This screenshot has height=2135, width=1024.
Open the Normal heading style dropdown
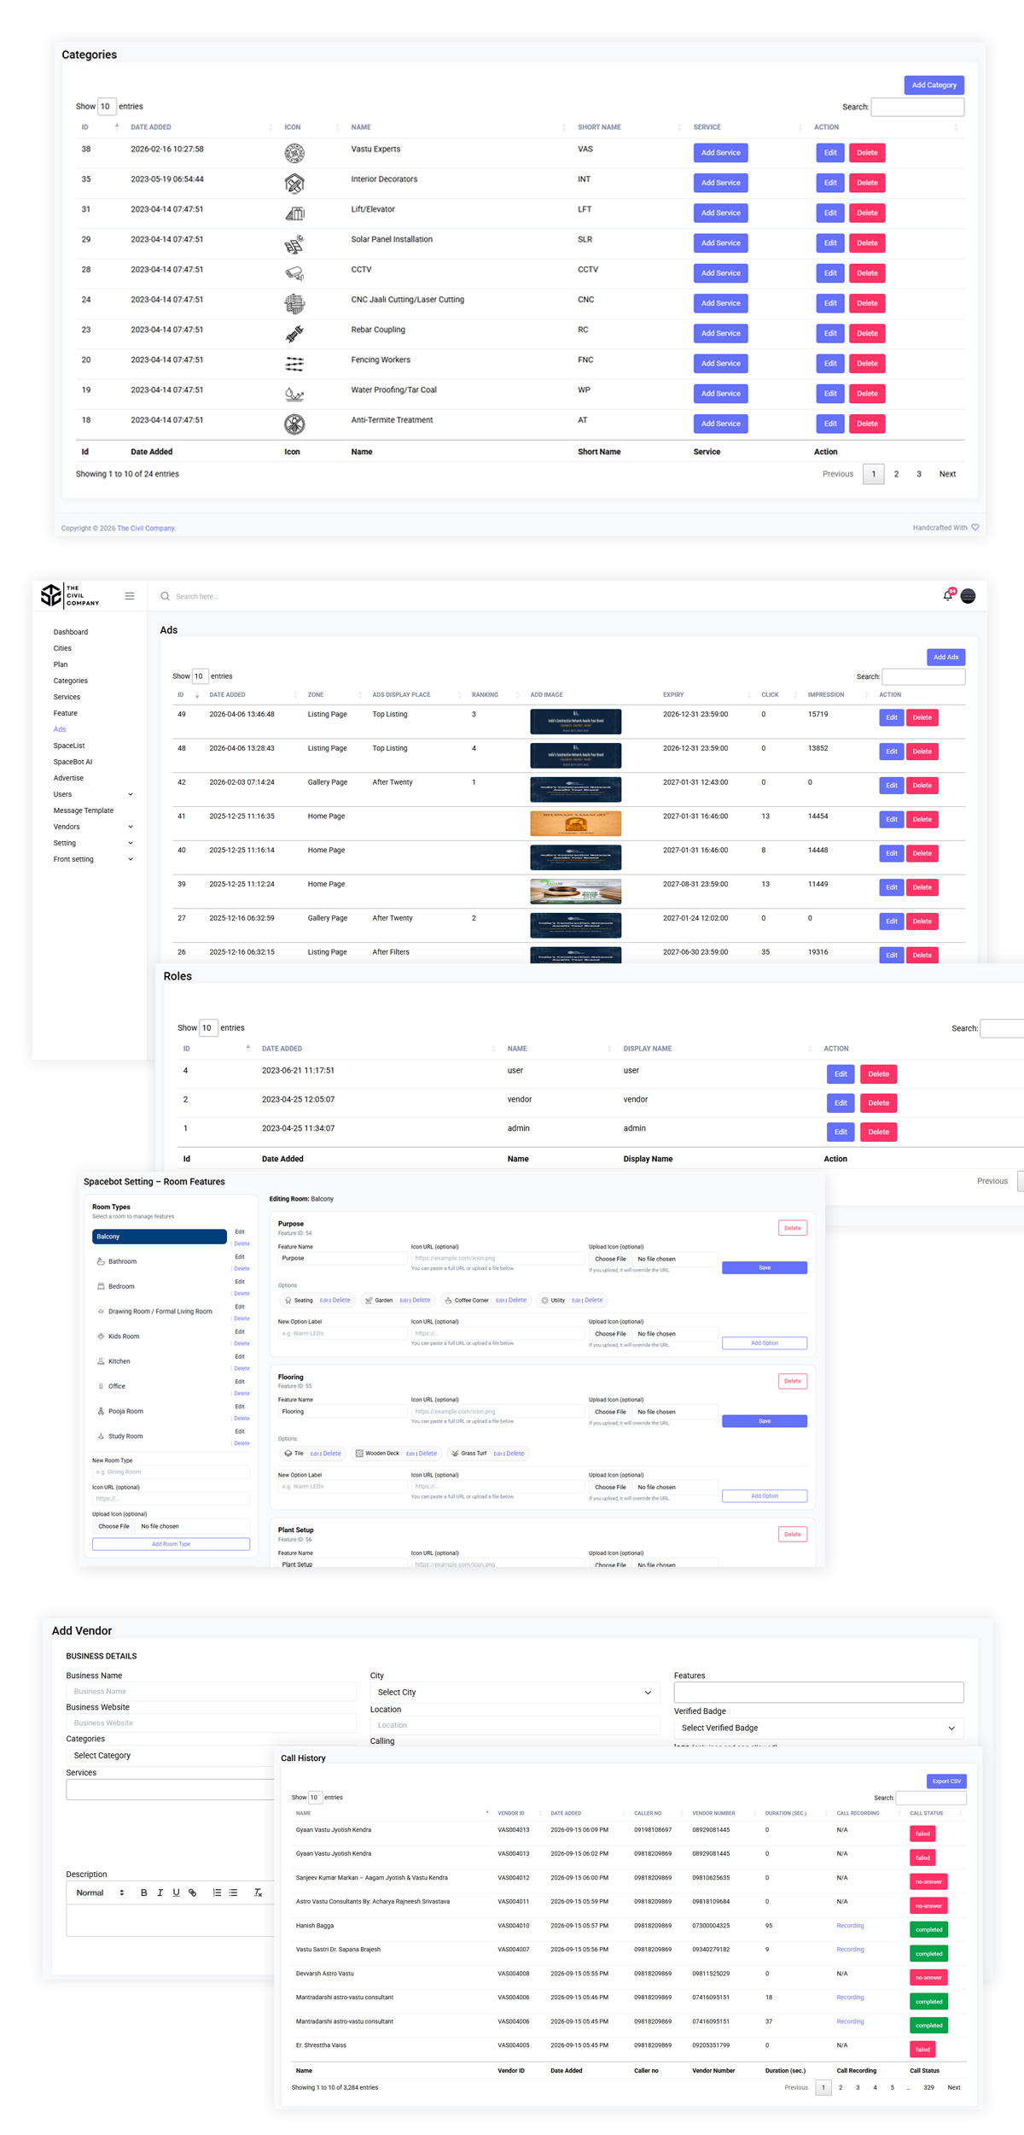click(x=100, y=1893)
